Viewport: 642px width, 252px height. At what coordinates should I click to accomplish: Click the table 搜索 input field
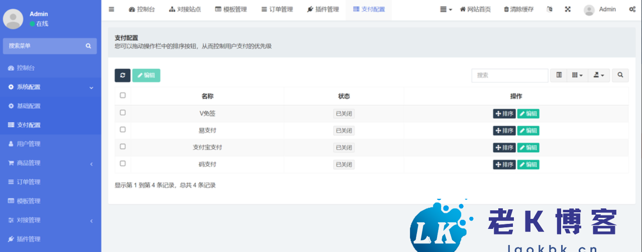click(509, 75)
